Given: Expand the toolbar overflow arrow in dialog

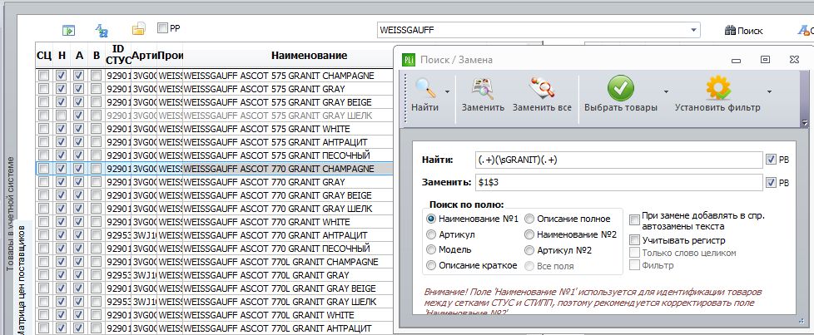Looking at the screenshot, I should click(x=805, y=123).
